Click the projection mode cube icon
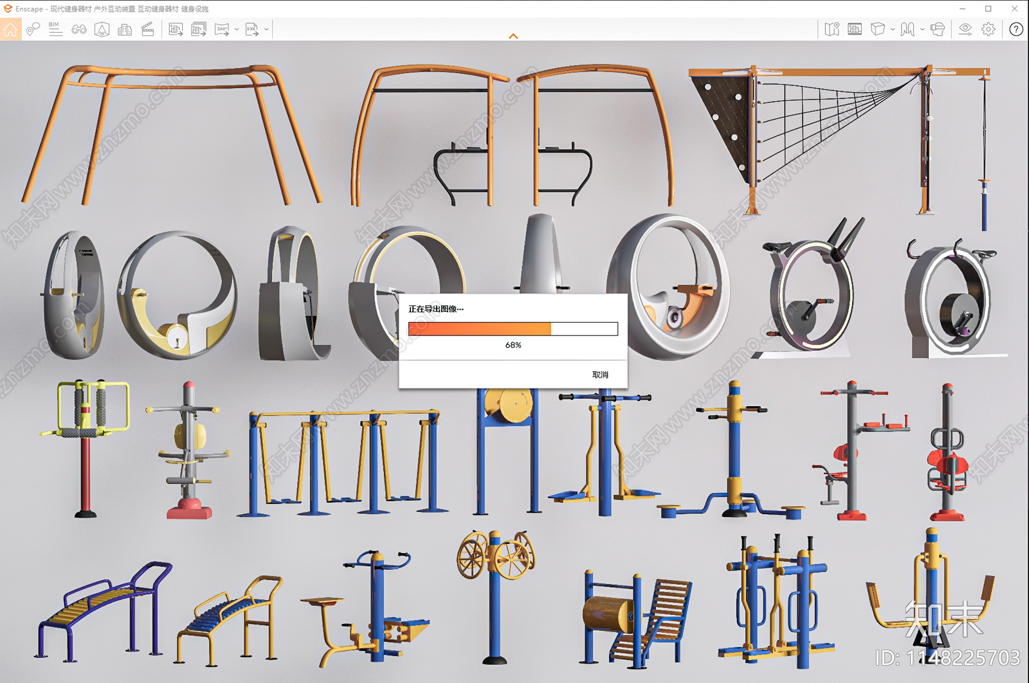The image size is (1029, 683). (x=878, y=30)
